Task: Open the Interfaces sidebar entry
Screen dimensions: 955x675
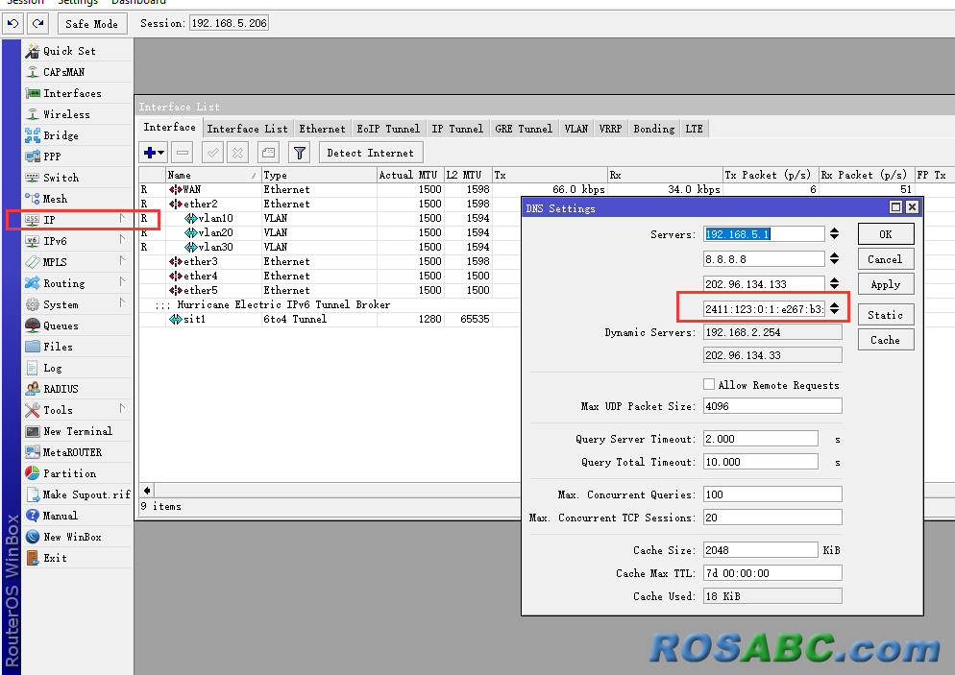Action: (78, 93)
